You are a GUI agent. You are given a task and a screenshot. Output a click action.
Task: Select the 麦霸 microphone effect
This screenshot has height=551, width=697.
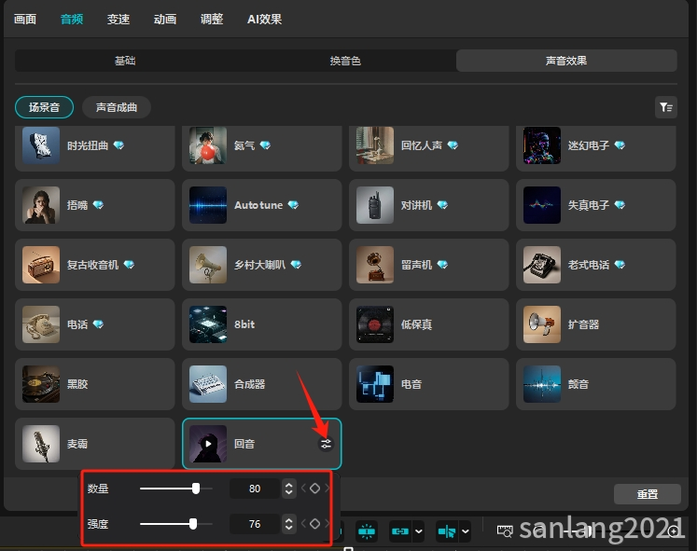(94, 444)
